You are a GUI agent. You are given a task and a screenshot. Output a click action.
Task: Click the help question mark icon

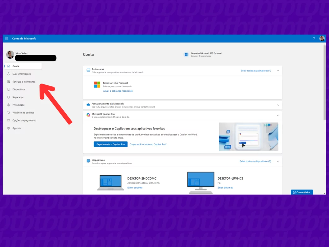[314, 39]
